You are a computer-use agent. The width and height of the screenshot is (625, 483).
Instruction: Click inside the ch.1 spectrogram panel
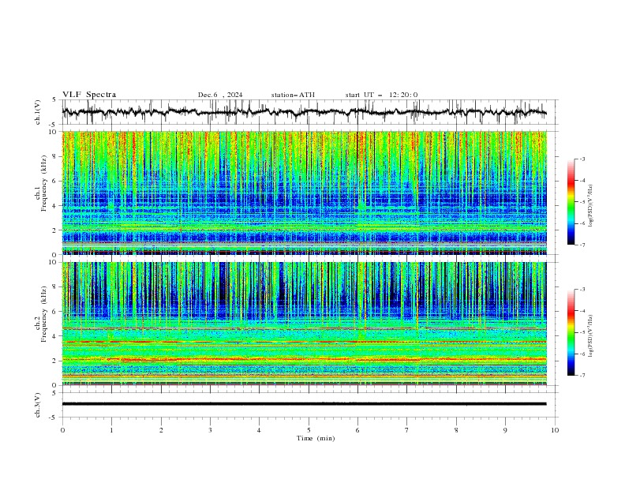point(304,193)
